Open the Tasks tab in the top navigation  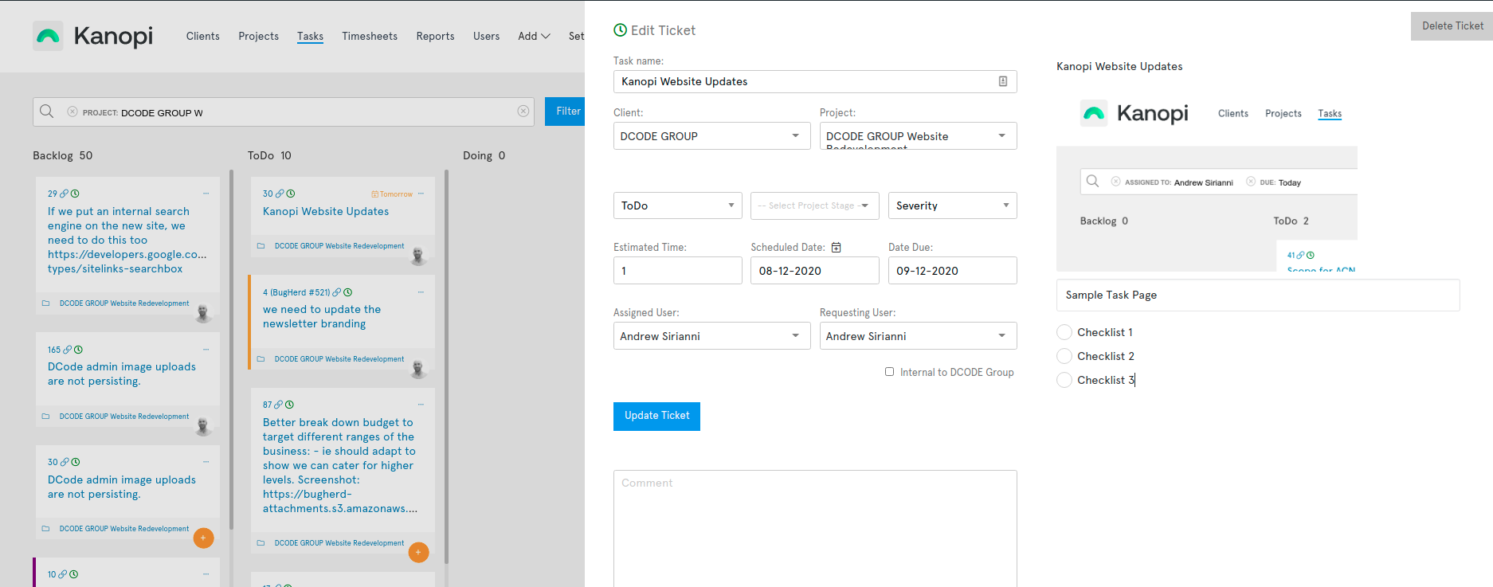pyautogui.click(x=310, y=36)
